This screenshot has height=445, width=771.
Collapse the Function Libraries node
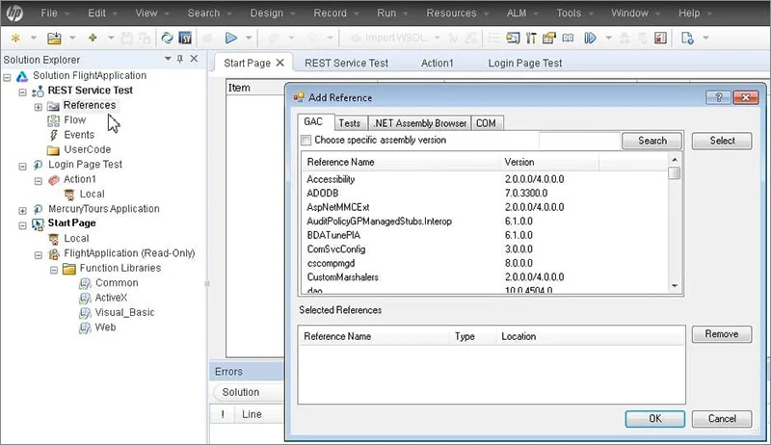coord(54,270)
